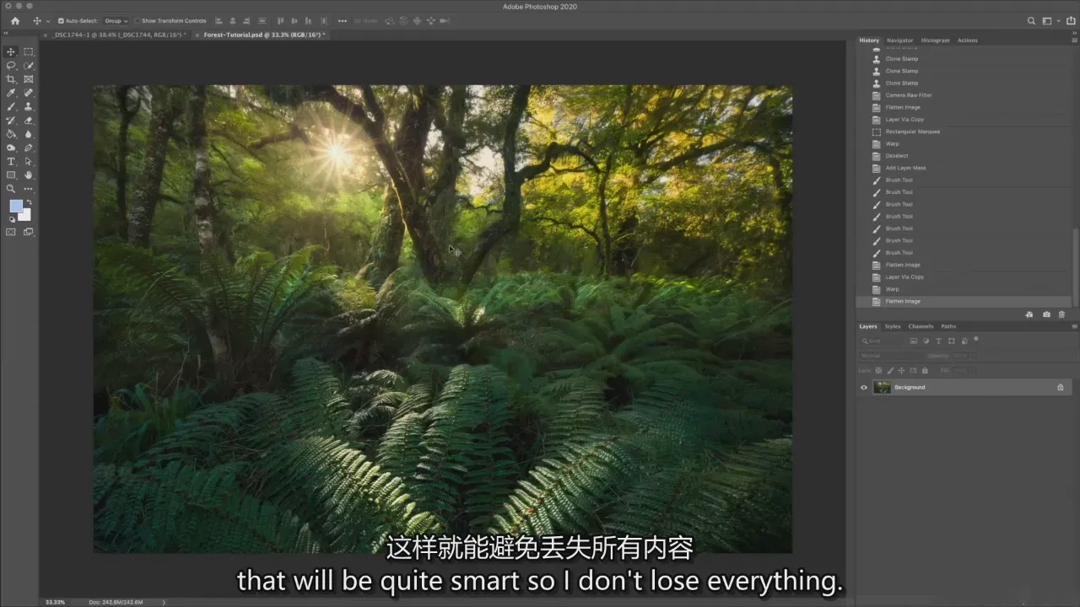Select the Dodge tool

point(11,148)
